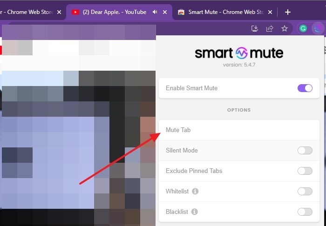
Task: Click the OPTIONS section heading
Action: (239, 110)
